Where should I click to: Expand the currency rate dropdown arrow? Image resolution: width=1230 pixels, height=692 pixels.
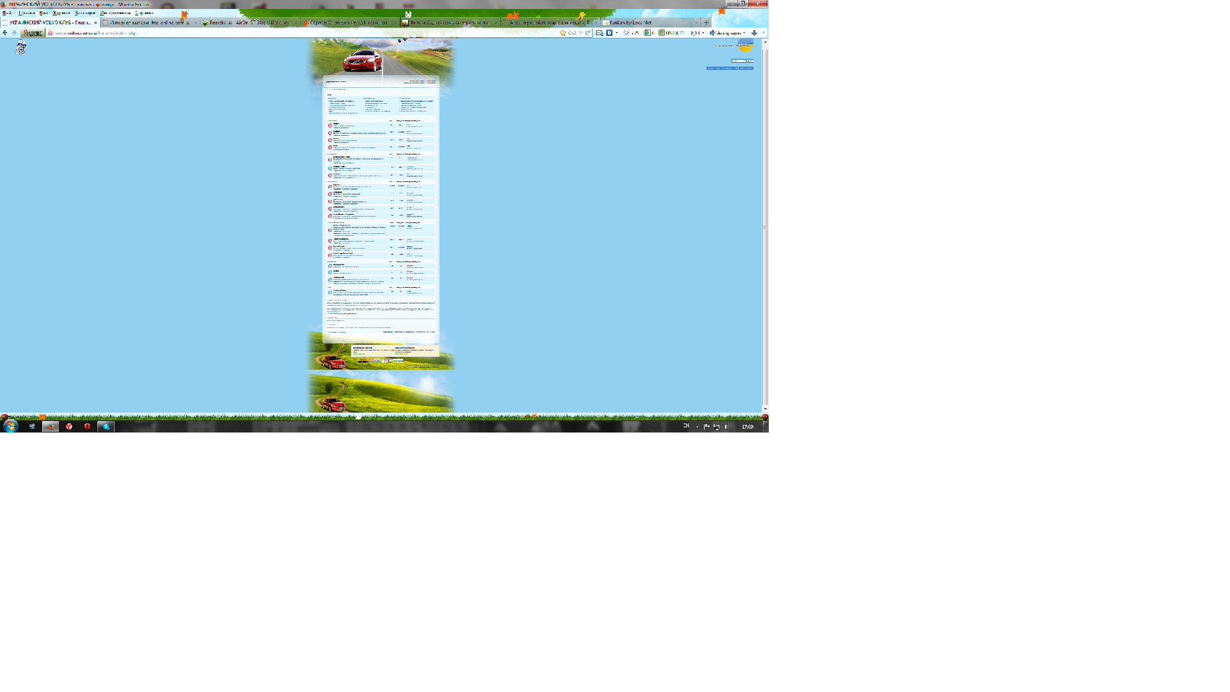click(x=703, y=33)
